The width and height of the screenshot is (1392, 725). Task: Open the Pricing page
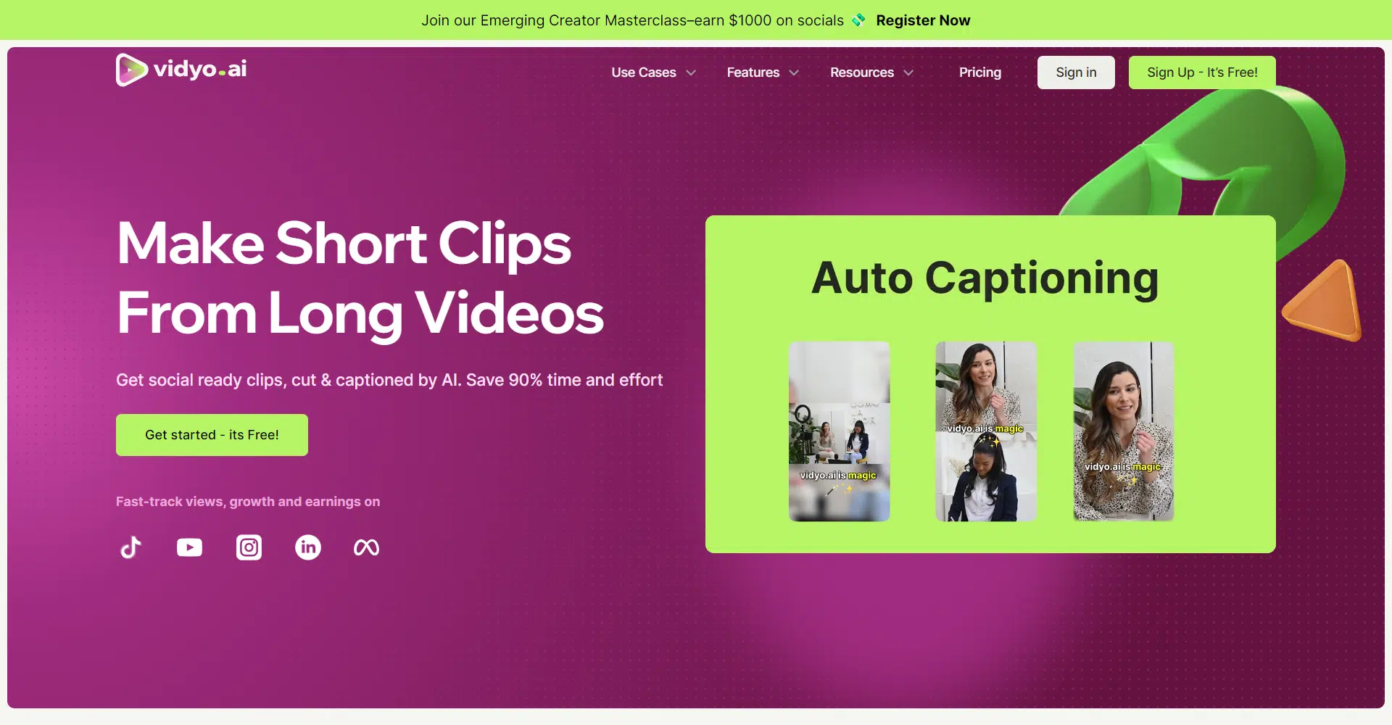(x=979, y=72)
